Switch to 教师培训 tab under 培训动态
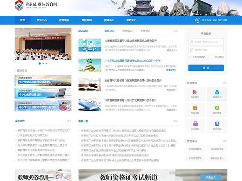242x181 pixels. pos(128,31)
